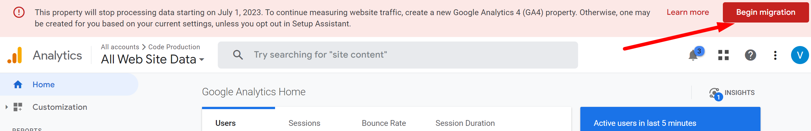
Task: Open the notifications bell icon
Action: click(693, 55)
